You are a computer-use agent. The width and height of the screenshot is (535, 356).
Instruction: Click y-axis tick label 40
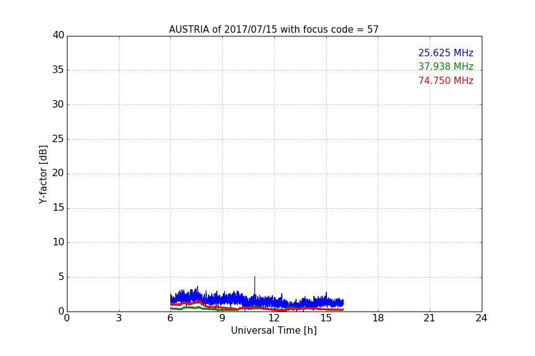coord(58,35)
